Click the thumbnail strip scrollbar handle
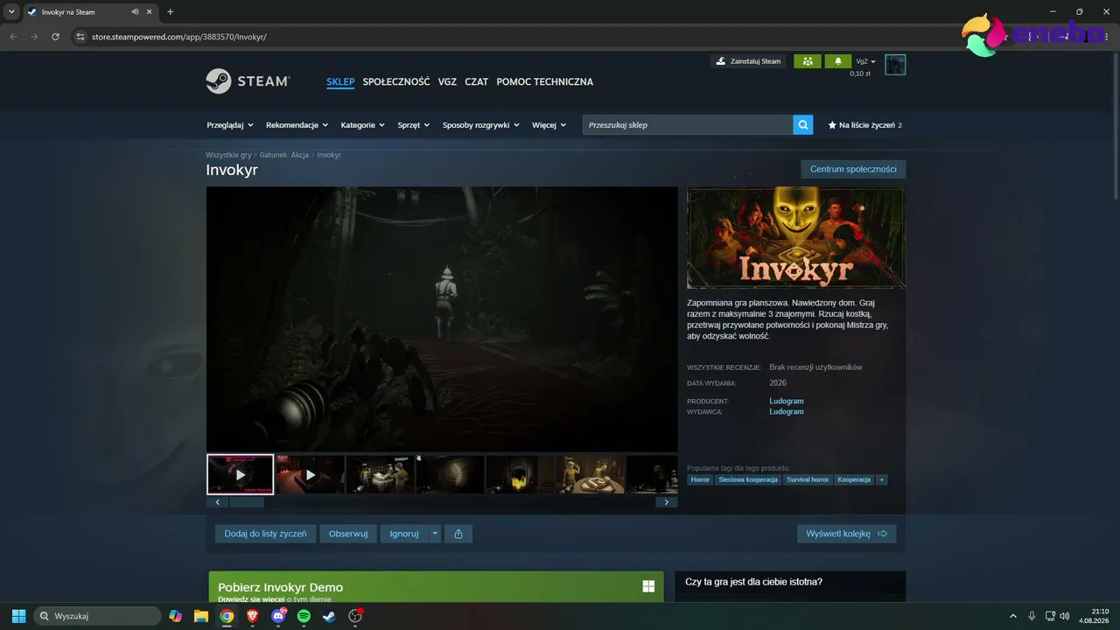 coord(246,502)
